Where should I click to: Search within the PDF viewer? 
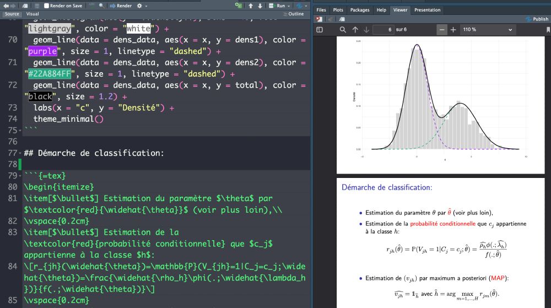[x=343, y=30]
